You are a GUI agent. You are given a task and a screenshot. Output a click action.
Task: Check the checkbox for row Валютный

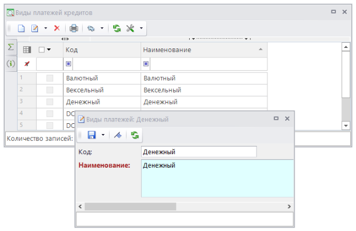coord(50,78)
